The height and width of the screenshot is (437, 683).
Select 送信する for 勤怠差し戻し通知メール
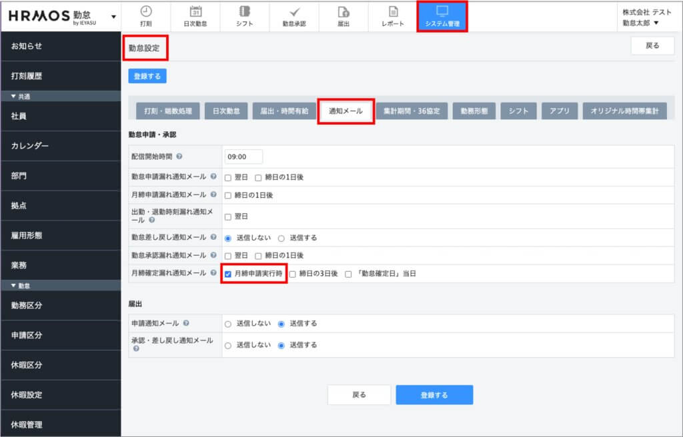point(281,237)
